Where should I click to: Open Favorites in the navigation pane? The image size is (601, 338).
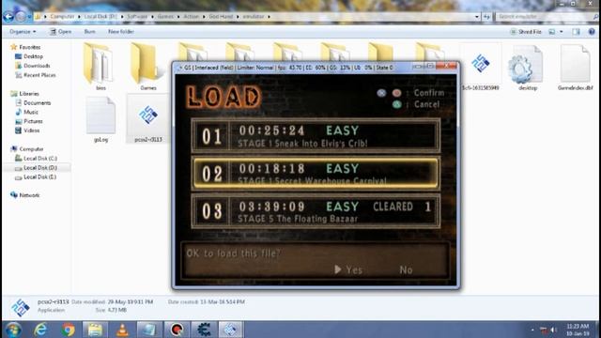coord(29,47)
